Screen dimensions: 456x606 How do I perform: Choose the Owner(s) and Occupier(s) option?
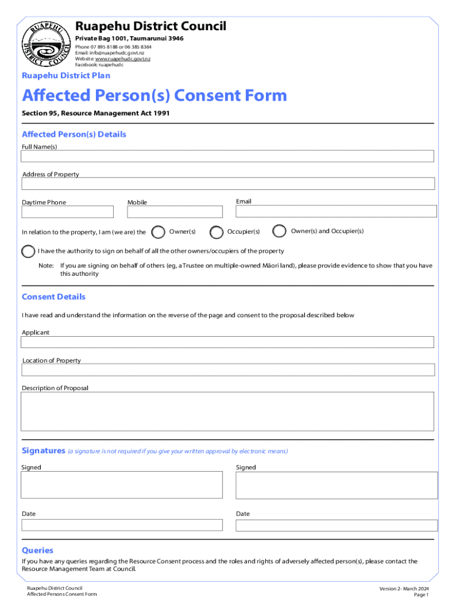point(280,231)
